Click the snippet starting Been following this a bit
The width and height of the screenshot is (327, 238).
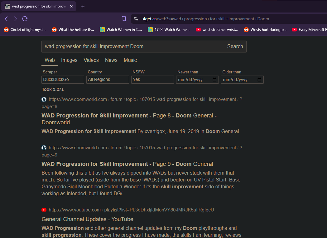point(141,183)
